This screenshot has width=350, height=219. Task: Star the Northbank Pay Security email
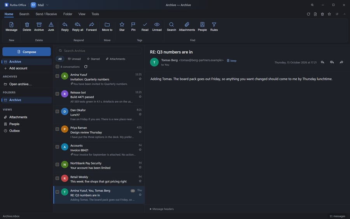coord(140,167)
